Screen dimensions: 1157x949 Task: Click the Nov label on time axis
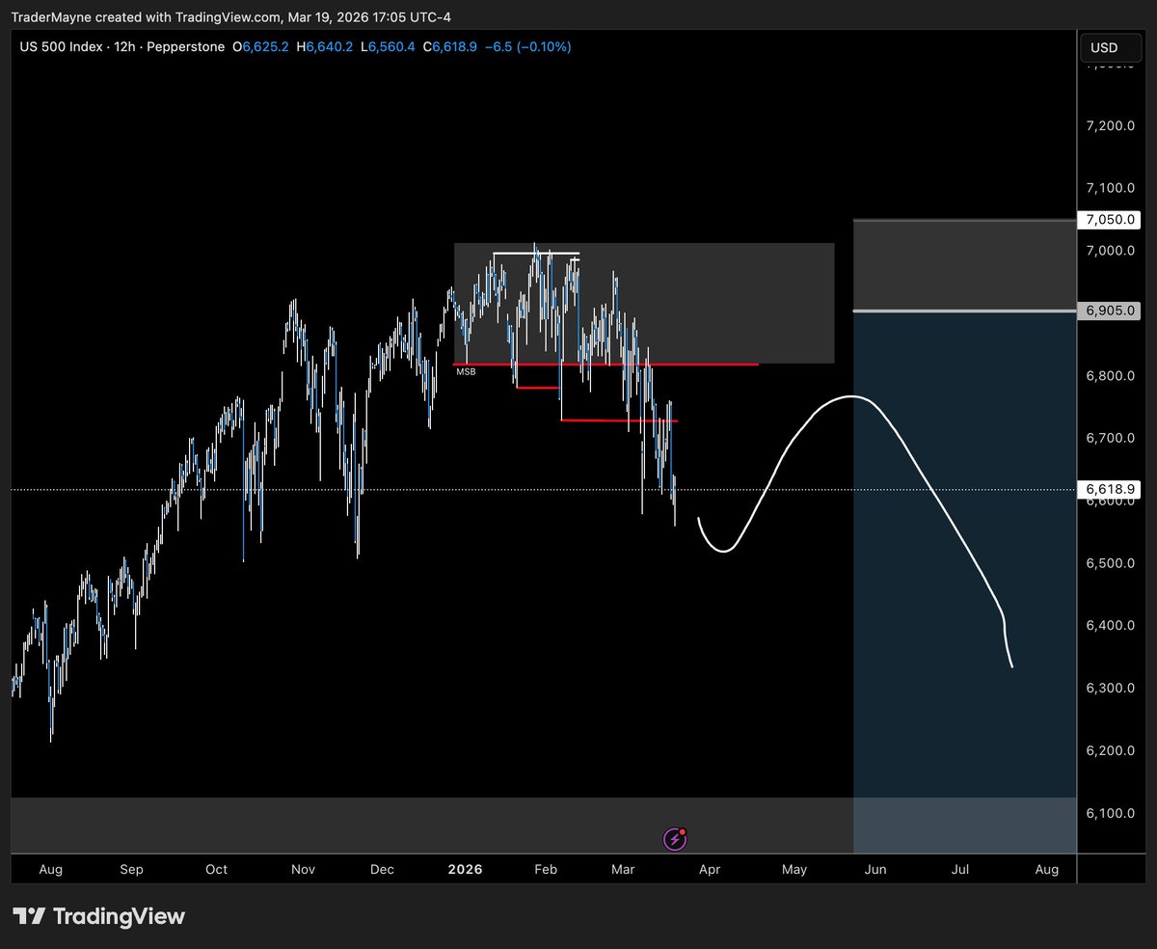pos(303,869)
